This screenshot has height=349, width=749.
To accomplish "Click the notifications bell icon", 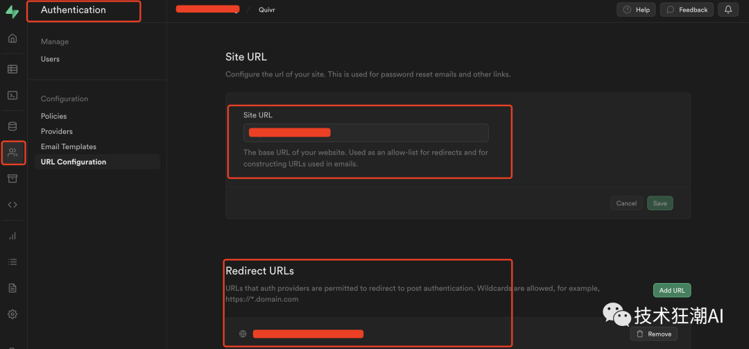I will 728,10.
